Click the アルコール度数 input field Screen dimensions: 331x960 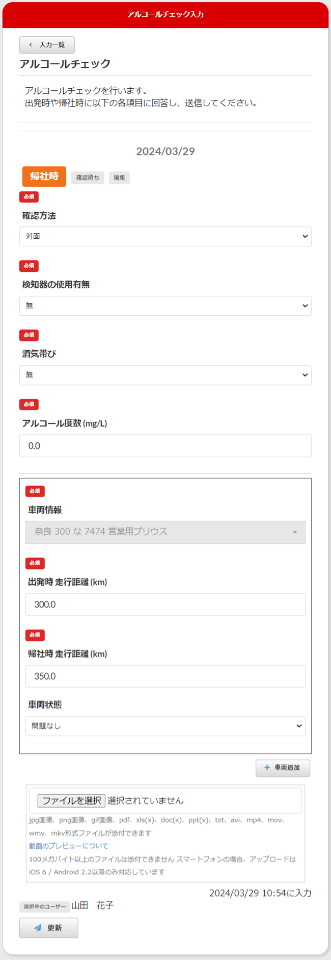165,446
